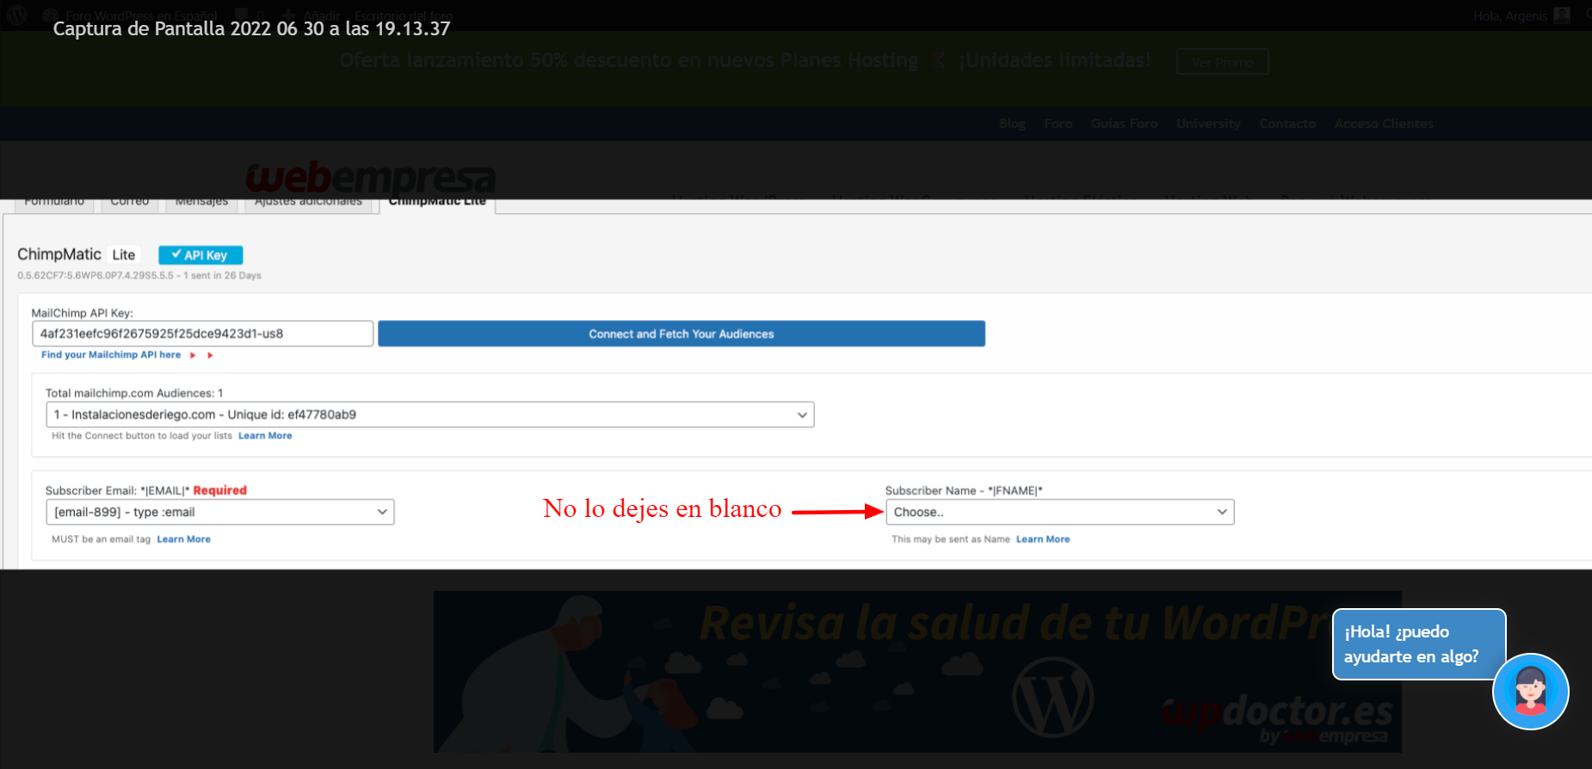Open the Acceso Clientes menu item

(1384, 124)
